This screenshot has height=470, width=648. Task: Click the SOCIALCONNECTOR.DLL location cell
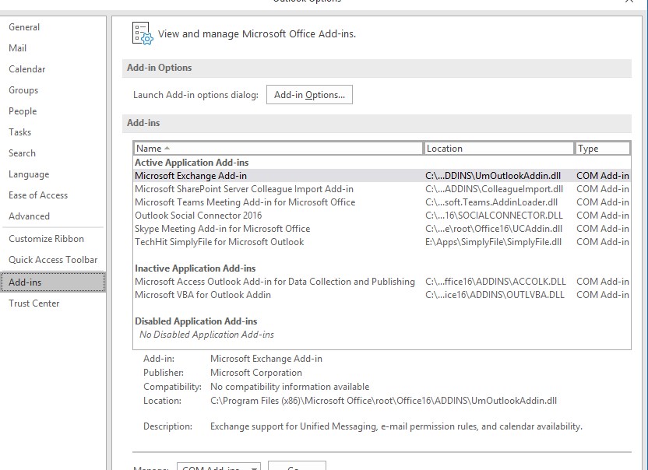(x=494, y=216)
